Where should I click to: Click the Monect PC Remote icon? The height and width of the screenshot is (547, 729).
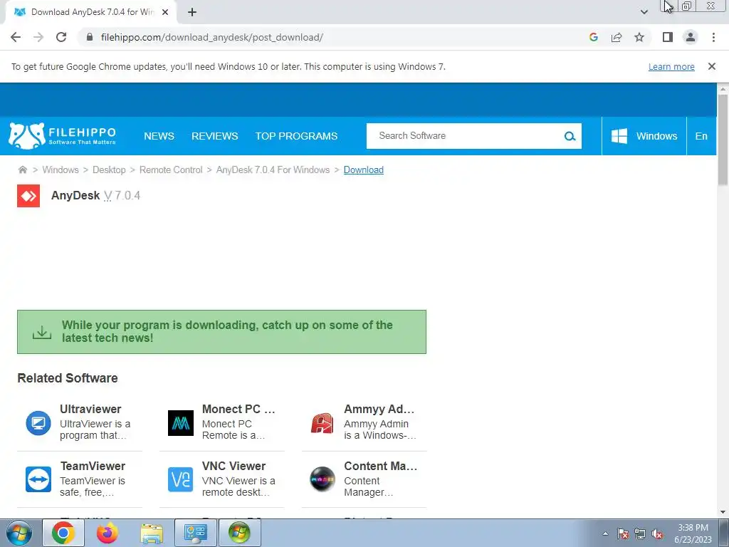coord(180,423)
